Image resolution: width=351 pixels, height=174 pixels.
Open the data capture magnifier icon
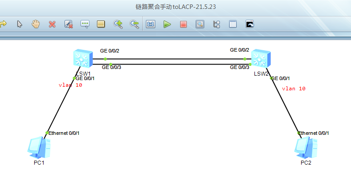[200, 24]
